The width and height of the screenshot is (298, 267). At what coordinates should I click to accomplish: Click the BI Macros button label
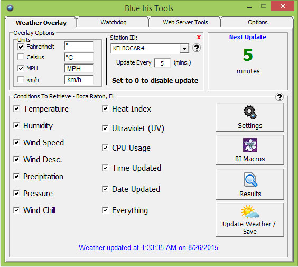(x=250, y=159)
